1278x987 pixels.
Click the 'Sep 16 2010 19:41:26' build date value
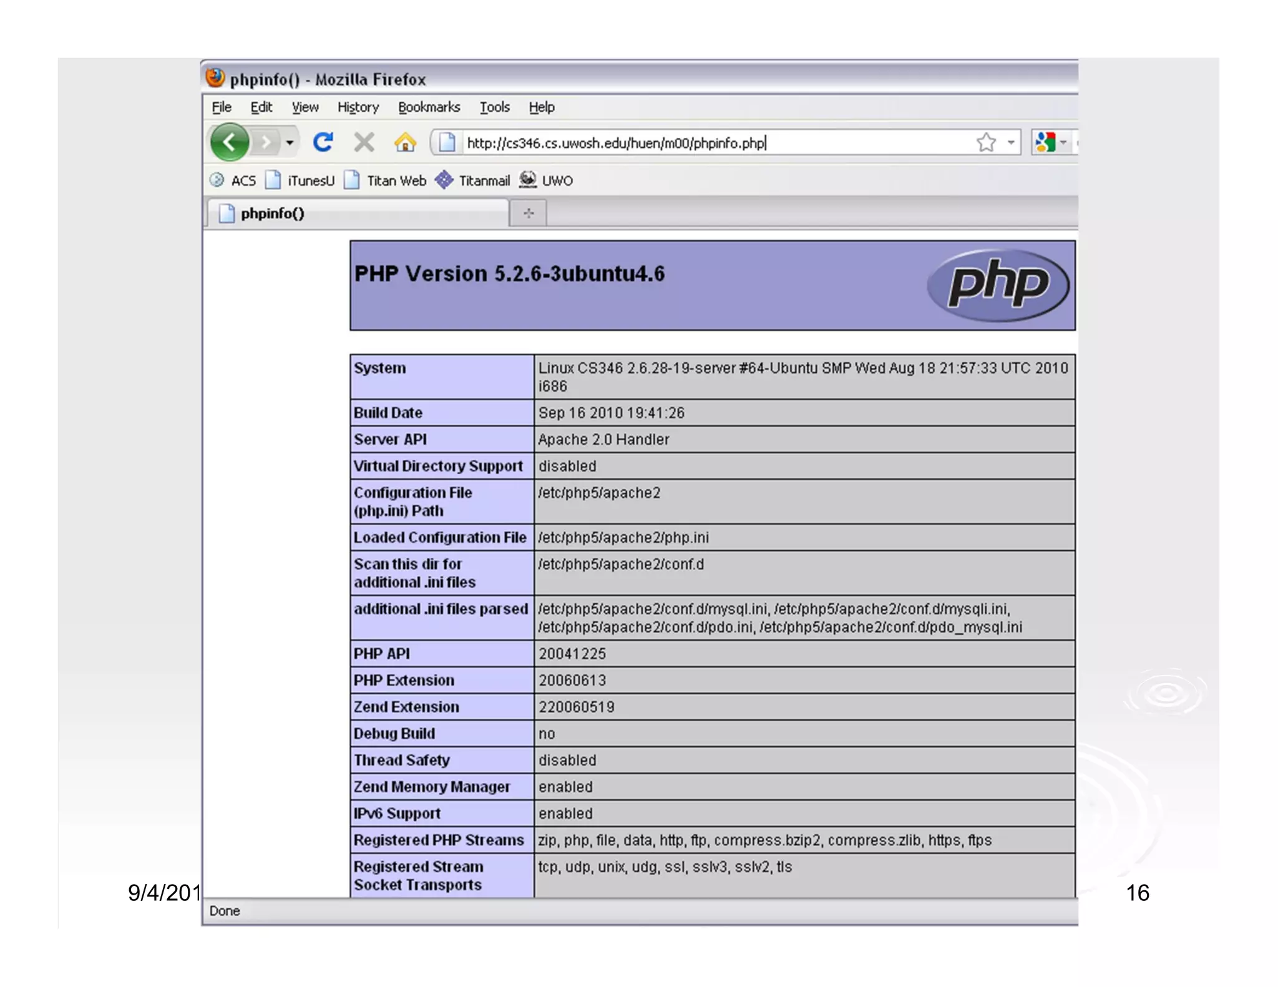(x=612, y=413)
